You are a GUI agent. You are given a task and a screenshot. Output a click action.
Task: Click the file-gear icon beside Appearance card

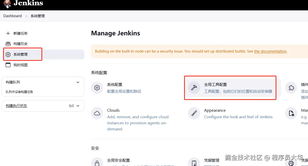pyautogui.click(x=291, y=113)
